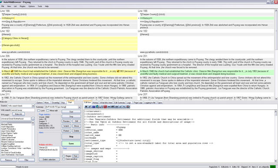Open the Plugins menu
This screenshot has height=168, width=278.
(23, 6)
